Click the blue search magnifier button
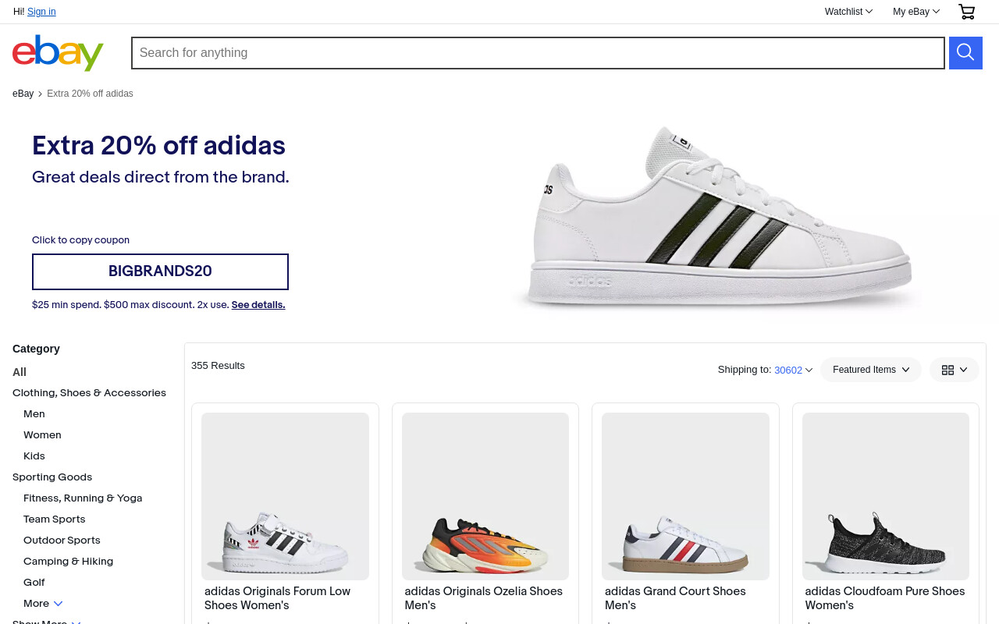999x624 pixels. (x=965, y=53)
